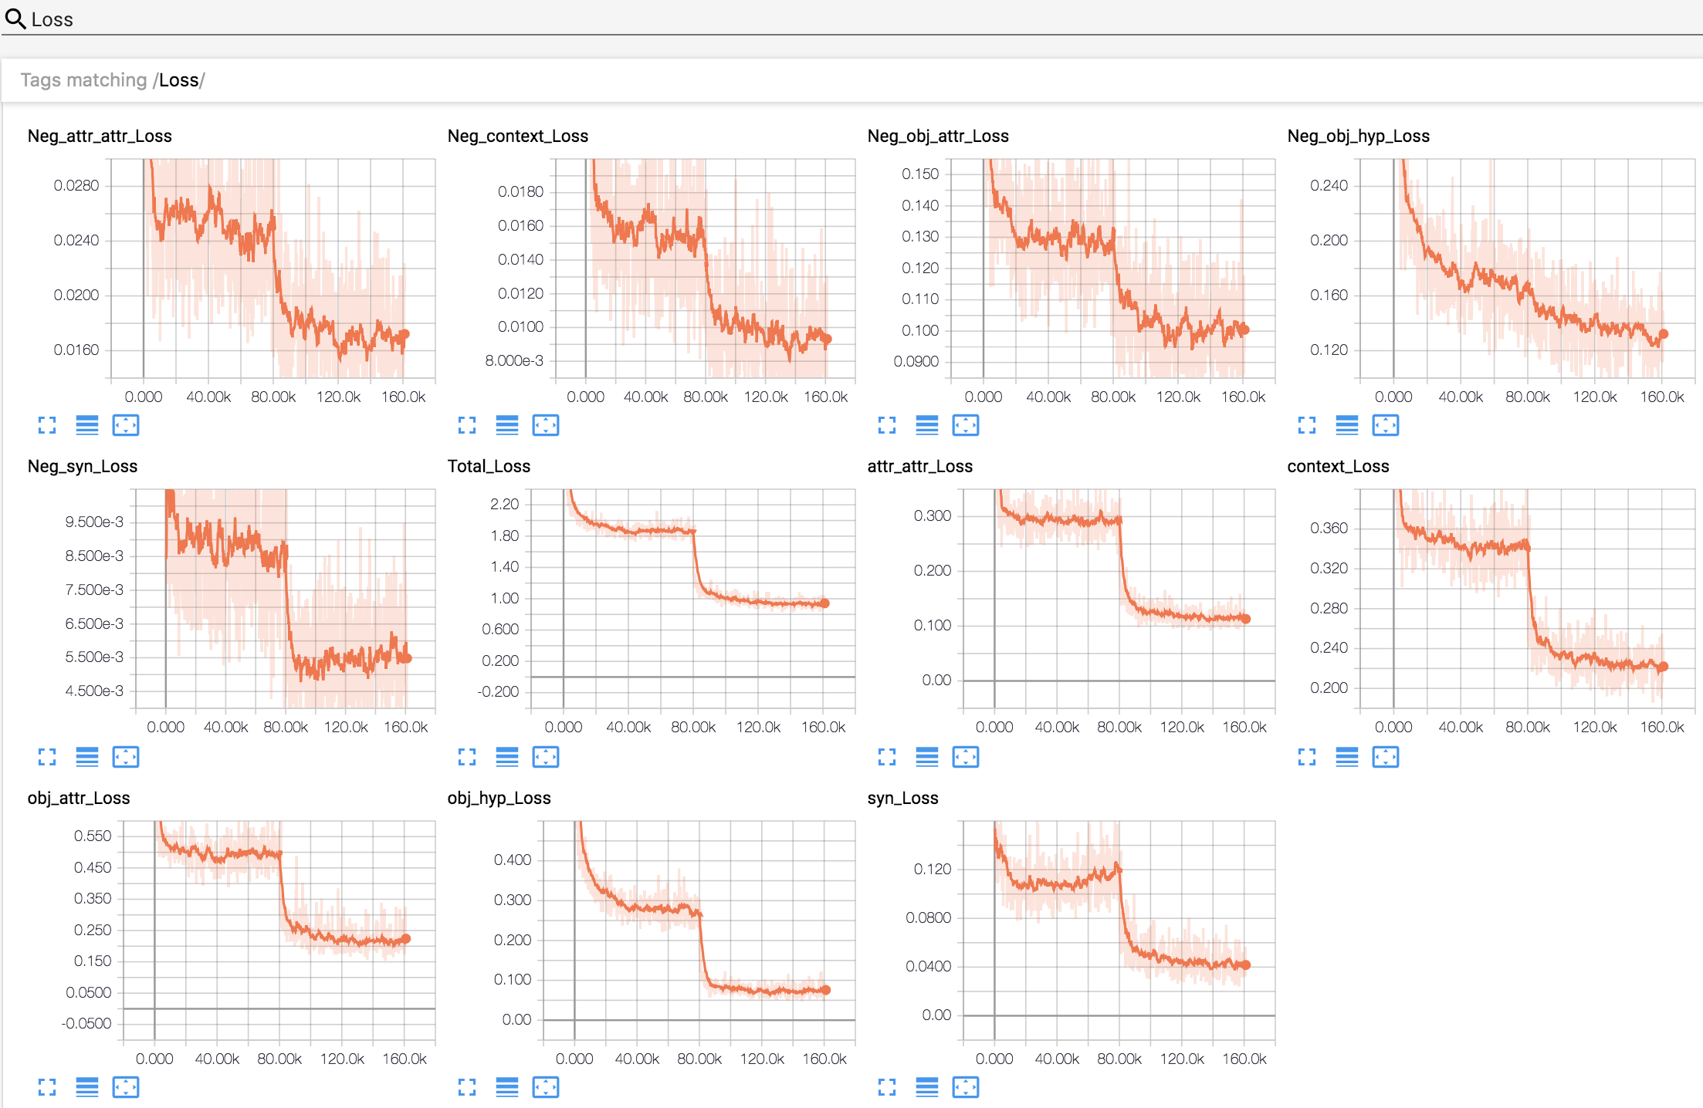Expand the syn_Loss chart
Viewport: 1703px width, 1108px height.
pyautogui.click(x=887, y=1087)
